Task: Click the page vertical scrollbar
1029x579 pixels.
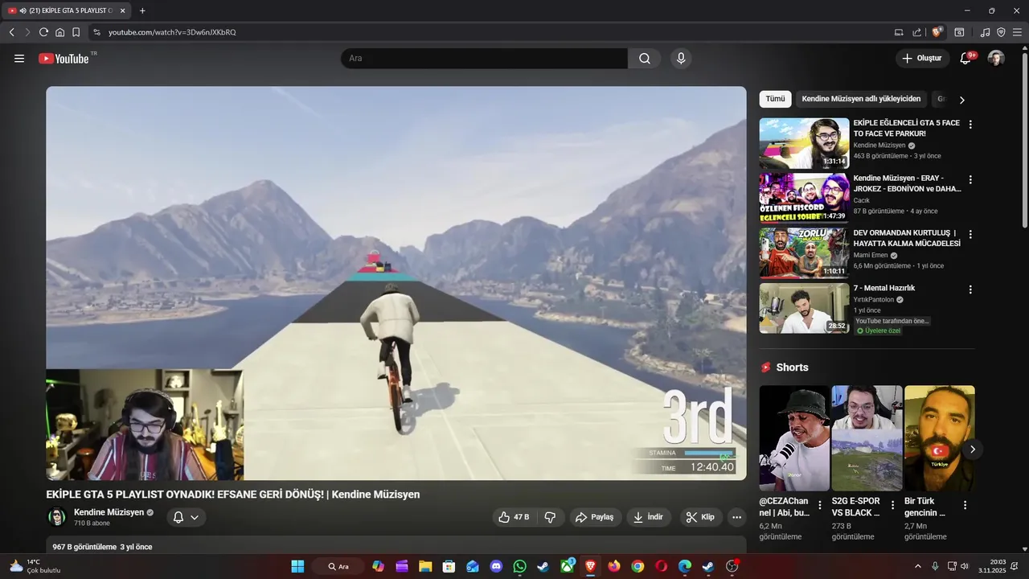Action: coord(1025,141)
